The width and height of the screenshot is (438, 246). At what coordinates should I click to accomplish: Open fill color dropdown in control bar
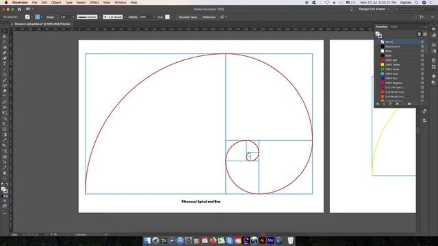(x=32, y=17)
